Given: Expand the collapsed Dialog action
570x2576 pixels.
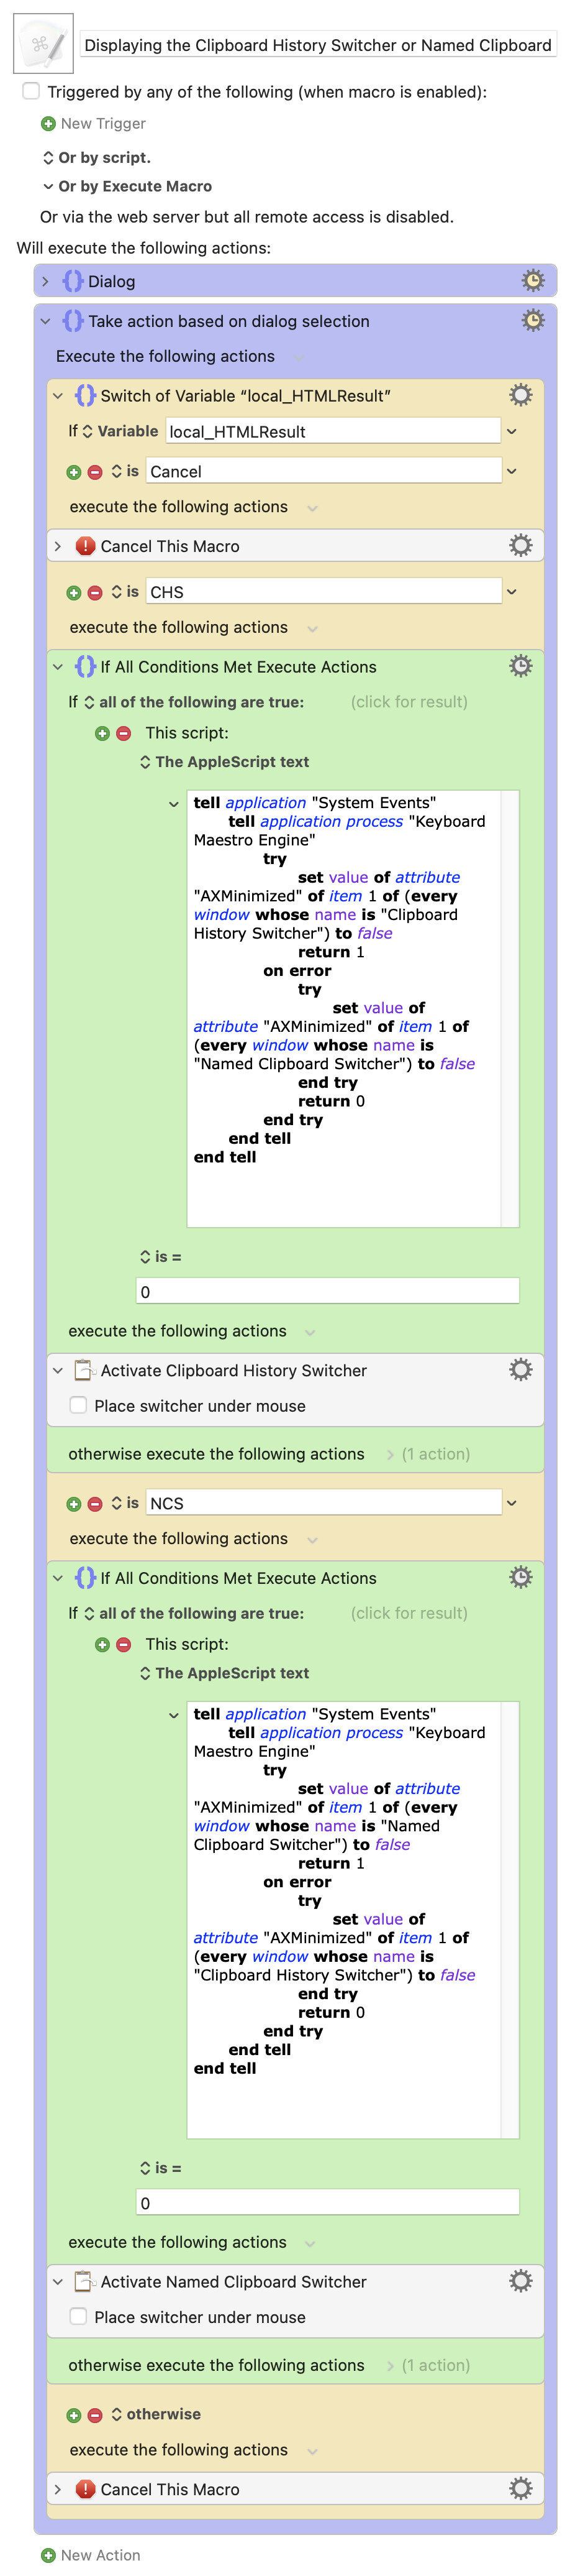Looking at the screenshot, I should pos(45,282).
